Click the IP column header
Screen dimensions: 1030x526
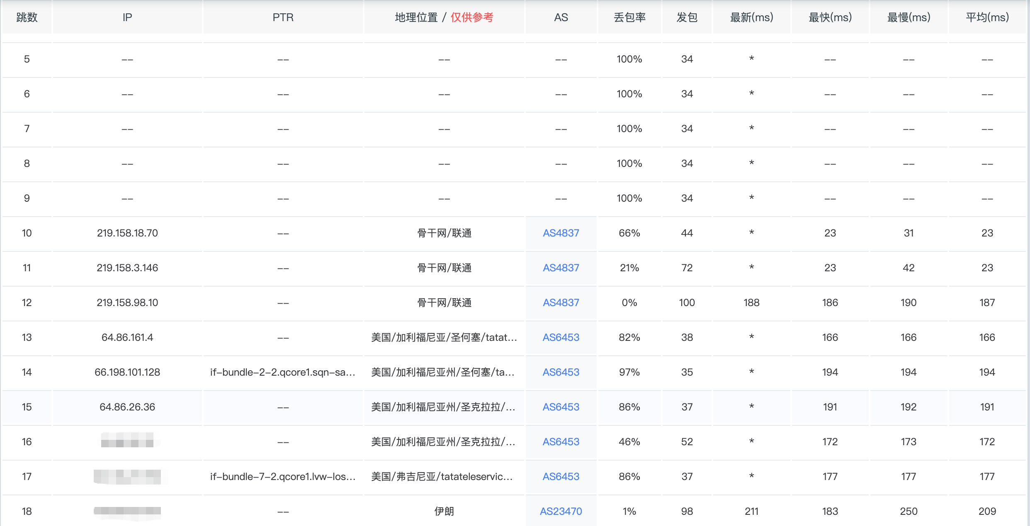(127, 17)
